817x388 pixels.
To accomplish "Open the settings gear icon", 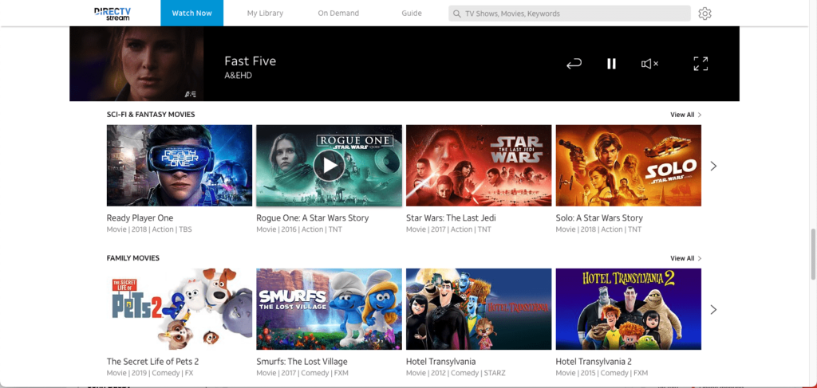I will point(705,14).
